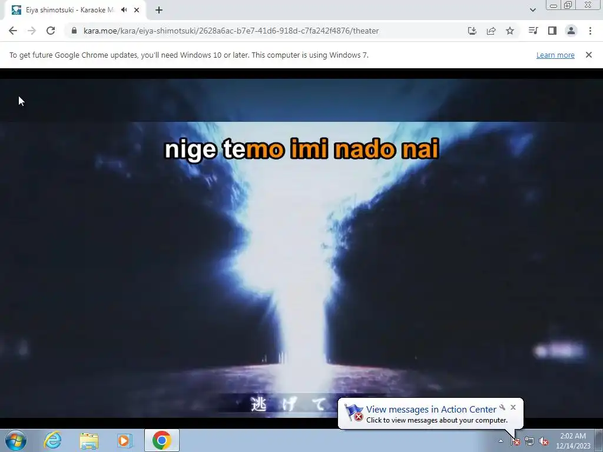This screenshot has height=452, width=603.
Task: Open Chrome profile avatar menu
Action: coord(571,31)
